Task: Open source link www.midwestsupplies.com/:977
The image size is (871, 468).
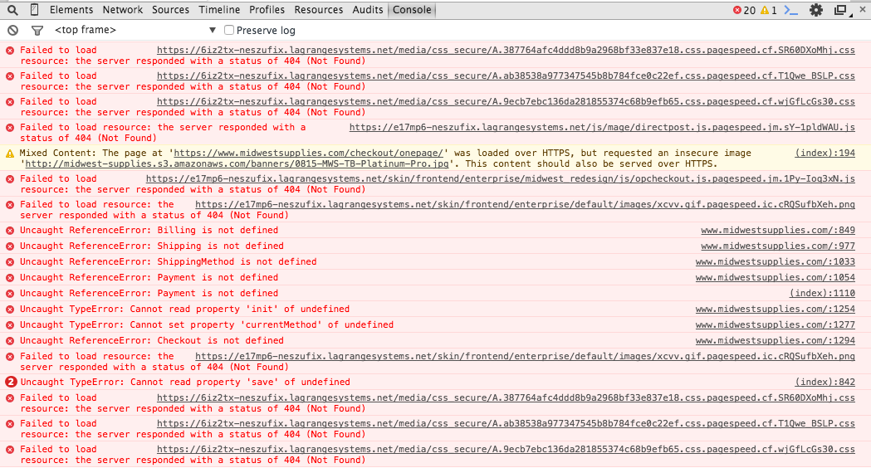Action: tap(778, 246)
